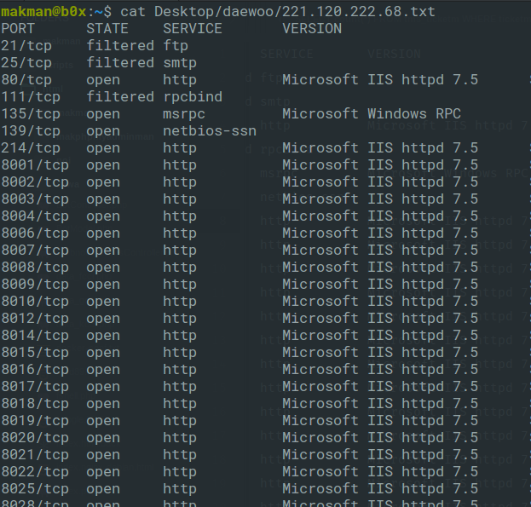Select the 21/tcp port entry
Viewport: 531px width, 507px height.
click(26, 45)
